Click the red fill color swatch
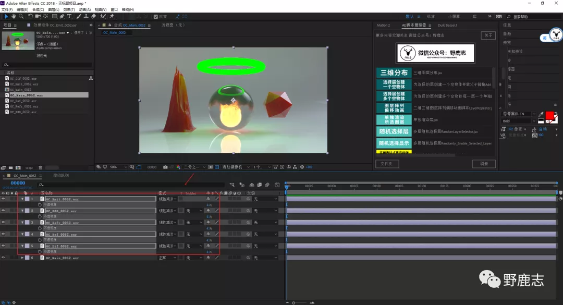 [x=549, y=116]
